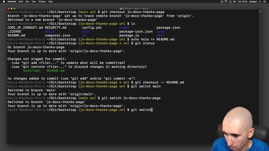The image size is (269, 151).
Task: Open the Window menu
Action: 42,2
